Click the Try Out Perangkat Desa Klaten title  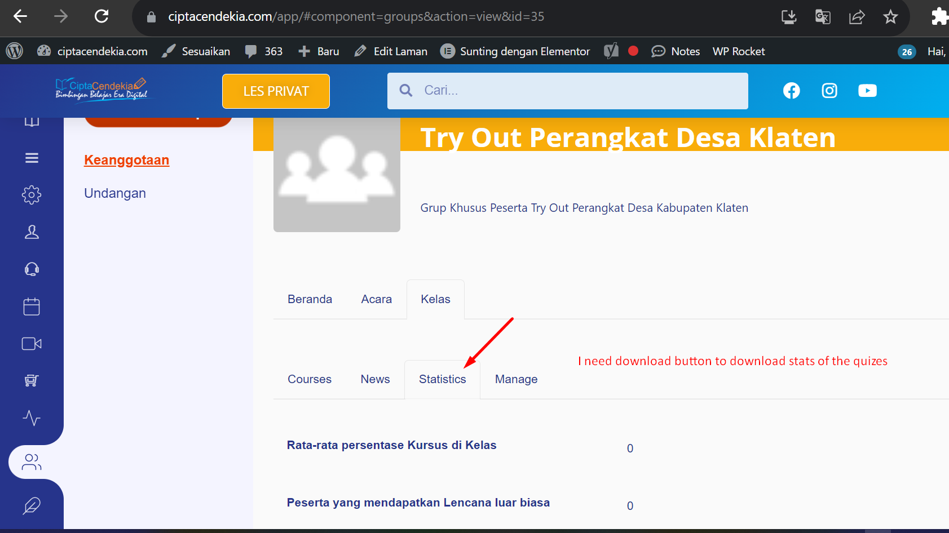(628, 137)
